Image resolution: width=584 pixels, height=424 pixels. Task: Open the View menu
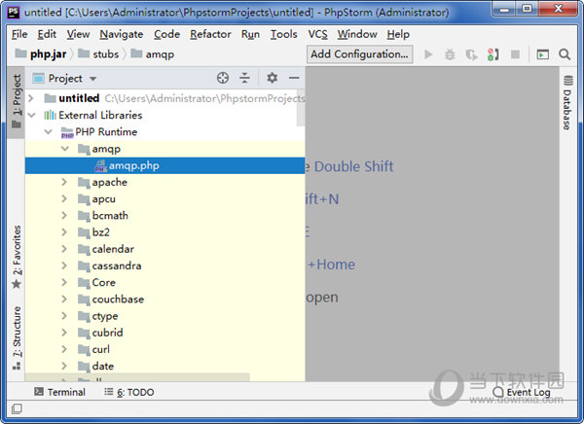click(78, 34)
